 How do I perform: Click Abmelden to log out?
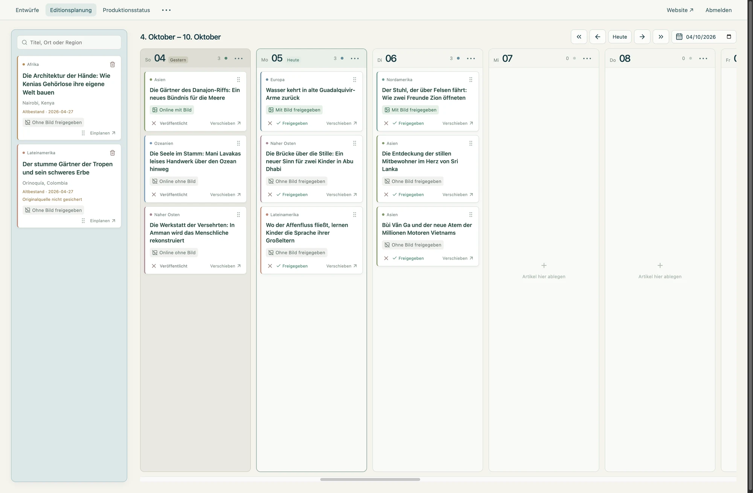718,10
